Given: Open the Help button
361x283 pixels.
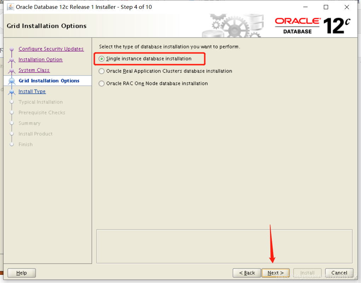Looking at the screenshot, I should point(22,273).
